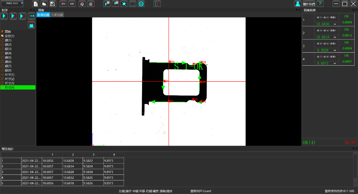The image size is (358, 194).
Task: Toggle the checkbox beside 尺寸(2)
Action: click(2, 79)
